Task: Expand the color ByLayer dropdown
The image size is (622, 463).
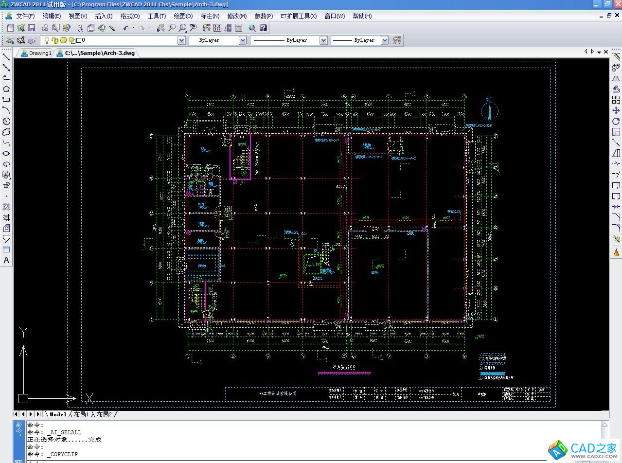Action: click(x=243, y=40)
